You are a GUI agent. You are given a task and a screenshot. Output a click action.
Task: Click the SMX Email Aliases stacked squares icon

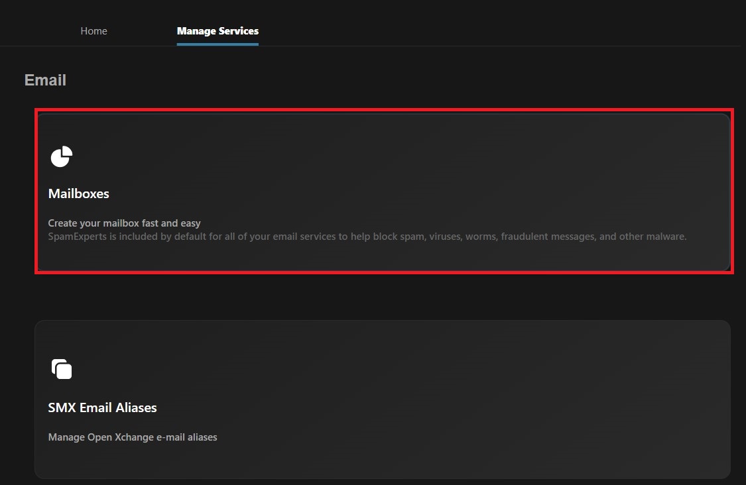coord(61,369)
